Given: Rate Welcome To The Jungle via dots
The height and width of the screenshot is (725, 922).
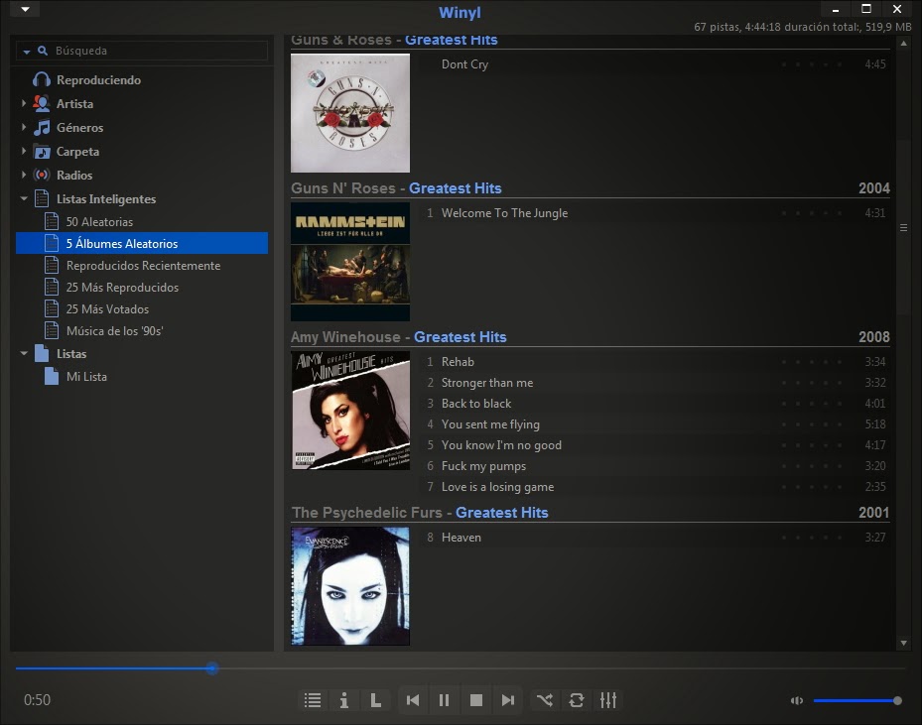Looking at the screenshot, I should 812,213.
